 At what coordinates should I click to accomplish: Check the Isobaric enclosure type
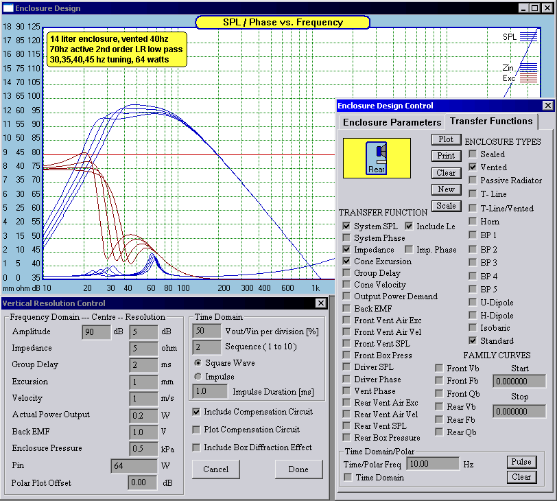[x=473, y=328]
